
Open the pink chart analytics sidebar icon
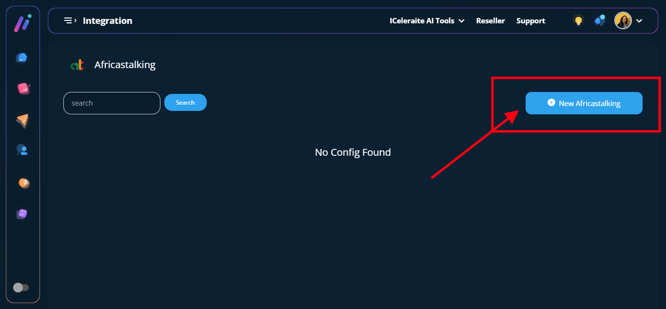click(23, 89)
